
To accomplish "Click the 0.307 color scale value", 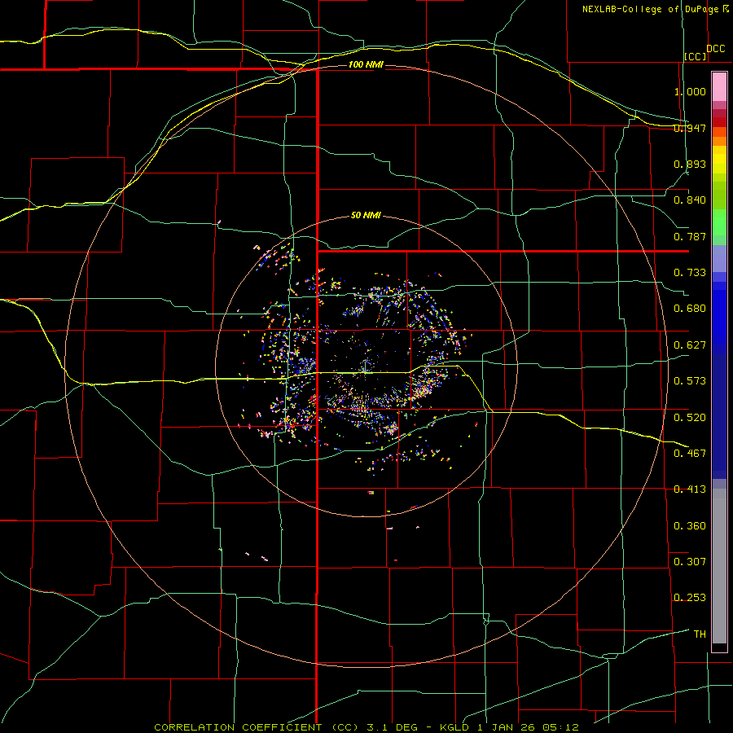I will tap(690, 561).
